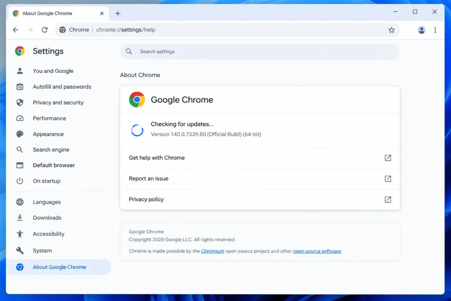Click the About Chrome heading

140,75
